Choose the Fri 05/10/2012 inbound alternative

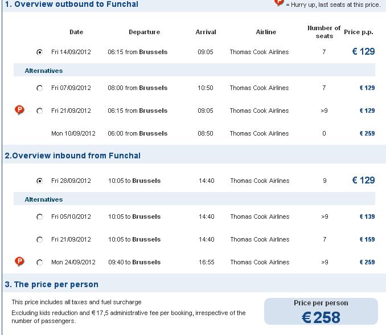(39, 217)
